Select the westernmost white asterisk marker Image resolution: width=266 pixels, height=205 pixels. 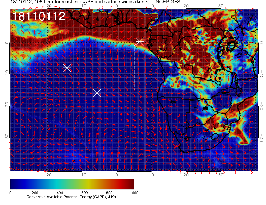click(x=67, y=68)
